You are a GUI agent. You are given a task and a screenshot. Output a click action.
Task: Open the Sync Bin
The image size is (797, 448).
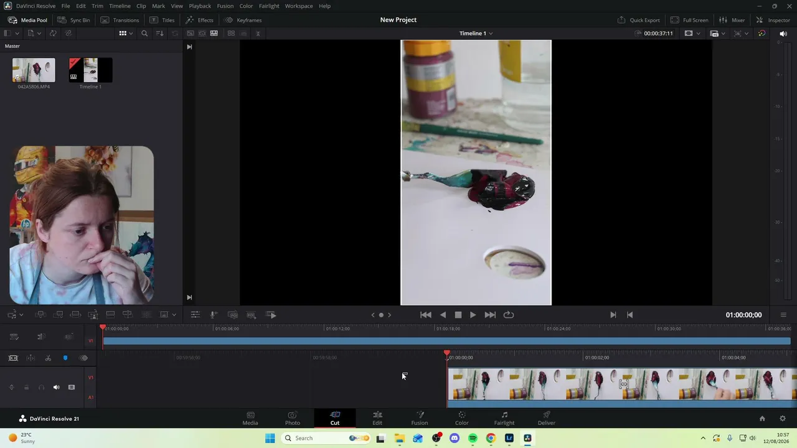click(x=73, y=20)
